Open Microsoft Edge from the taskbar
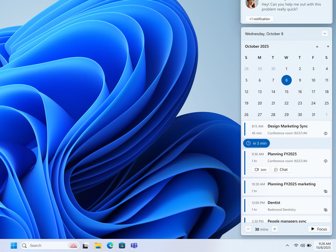 pyautogui.click(x=110, y=245)
